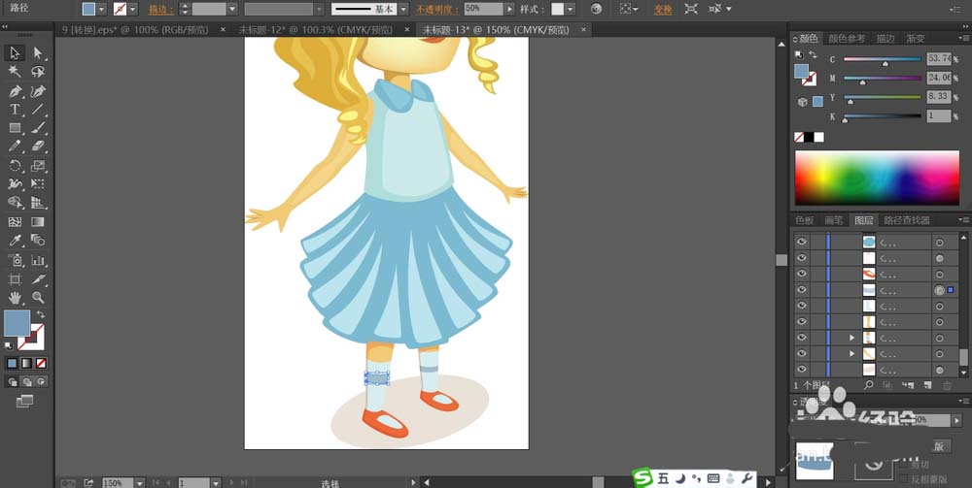Select the Blend tool

click(39, 240)
